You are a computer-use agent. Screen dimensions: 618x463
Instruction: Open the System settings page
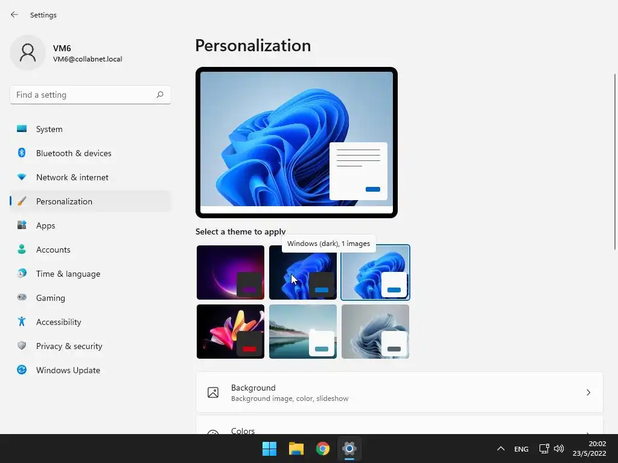coord(91,129)
